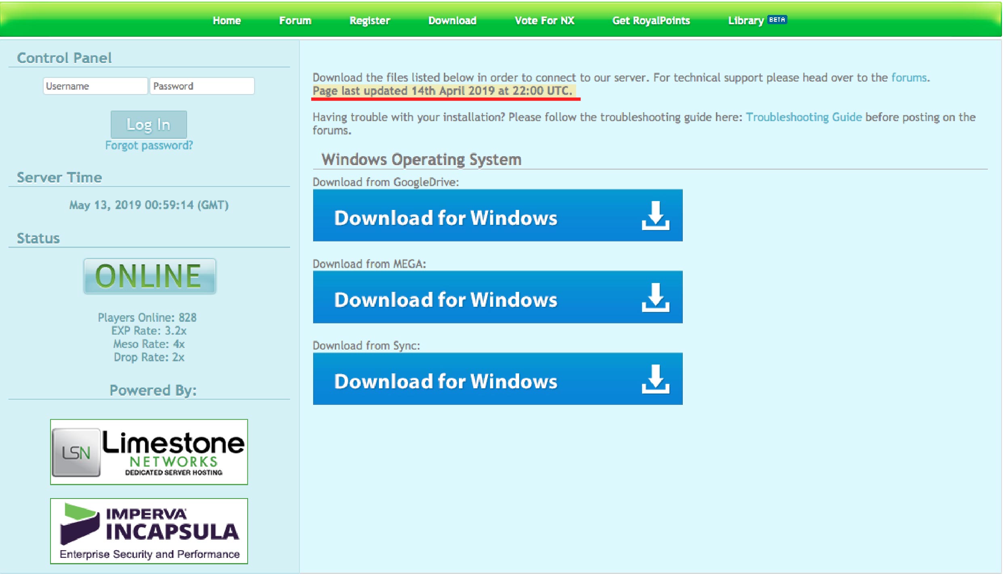Click the LSN Limestone Networks logo
1004x574 pixels.
coord(149,452)
